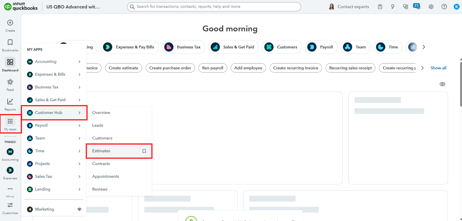Click Sales & Get Paid chip
This screenshot has width=462, height=221.
(x=233, y=47)
